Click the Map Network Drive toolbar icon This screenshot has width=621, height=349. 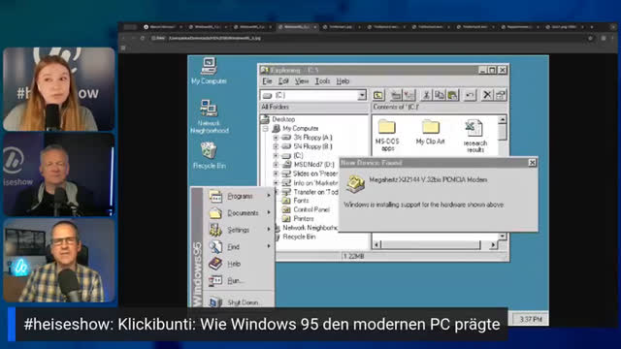point(396,95)
